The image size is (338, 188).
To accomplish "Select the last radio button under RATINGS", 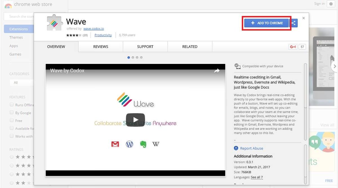I will (12, 183).
